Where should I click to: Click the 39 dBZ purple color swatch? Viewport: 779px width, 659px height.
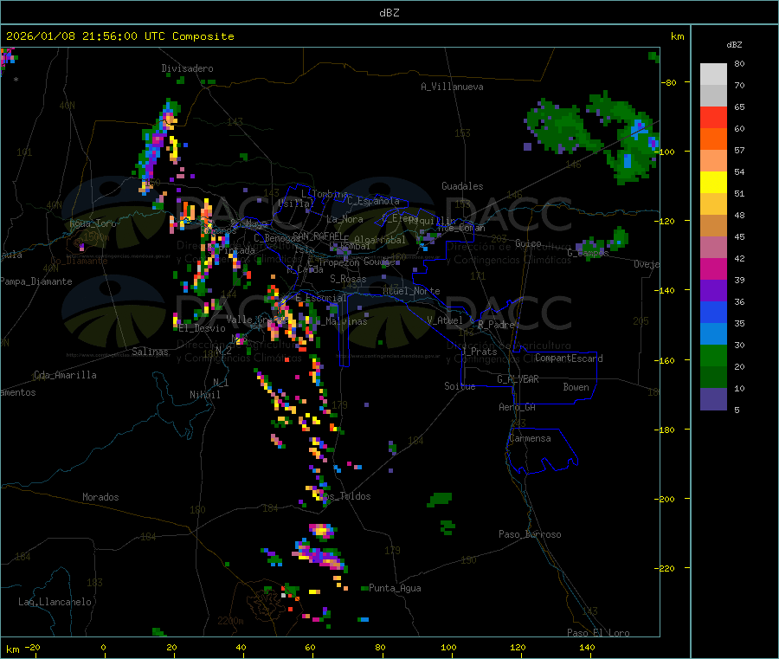[x=713, y=291]
